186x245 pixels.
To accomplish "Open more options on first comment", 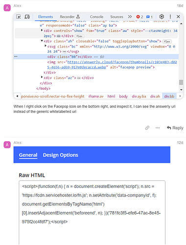I will (158, 128).
